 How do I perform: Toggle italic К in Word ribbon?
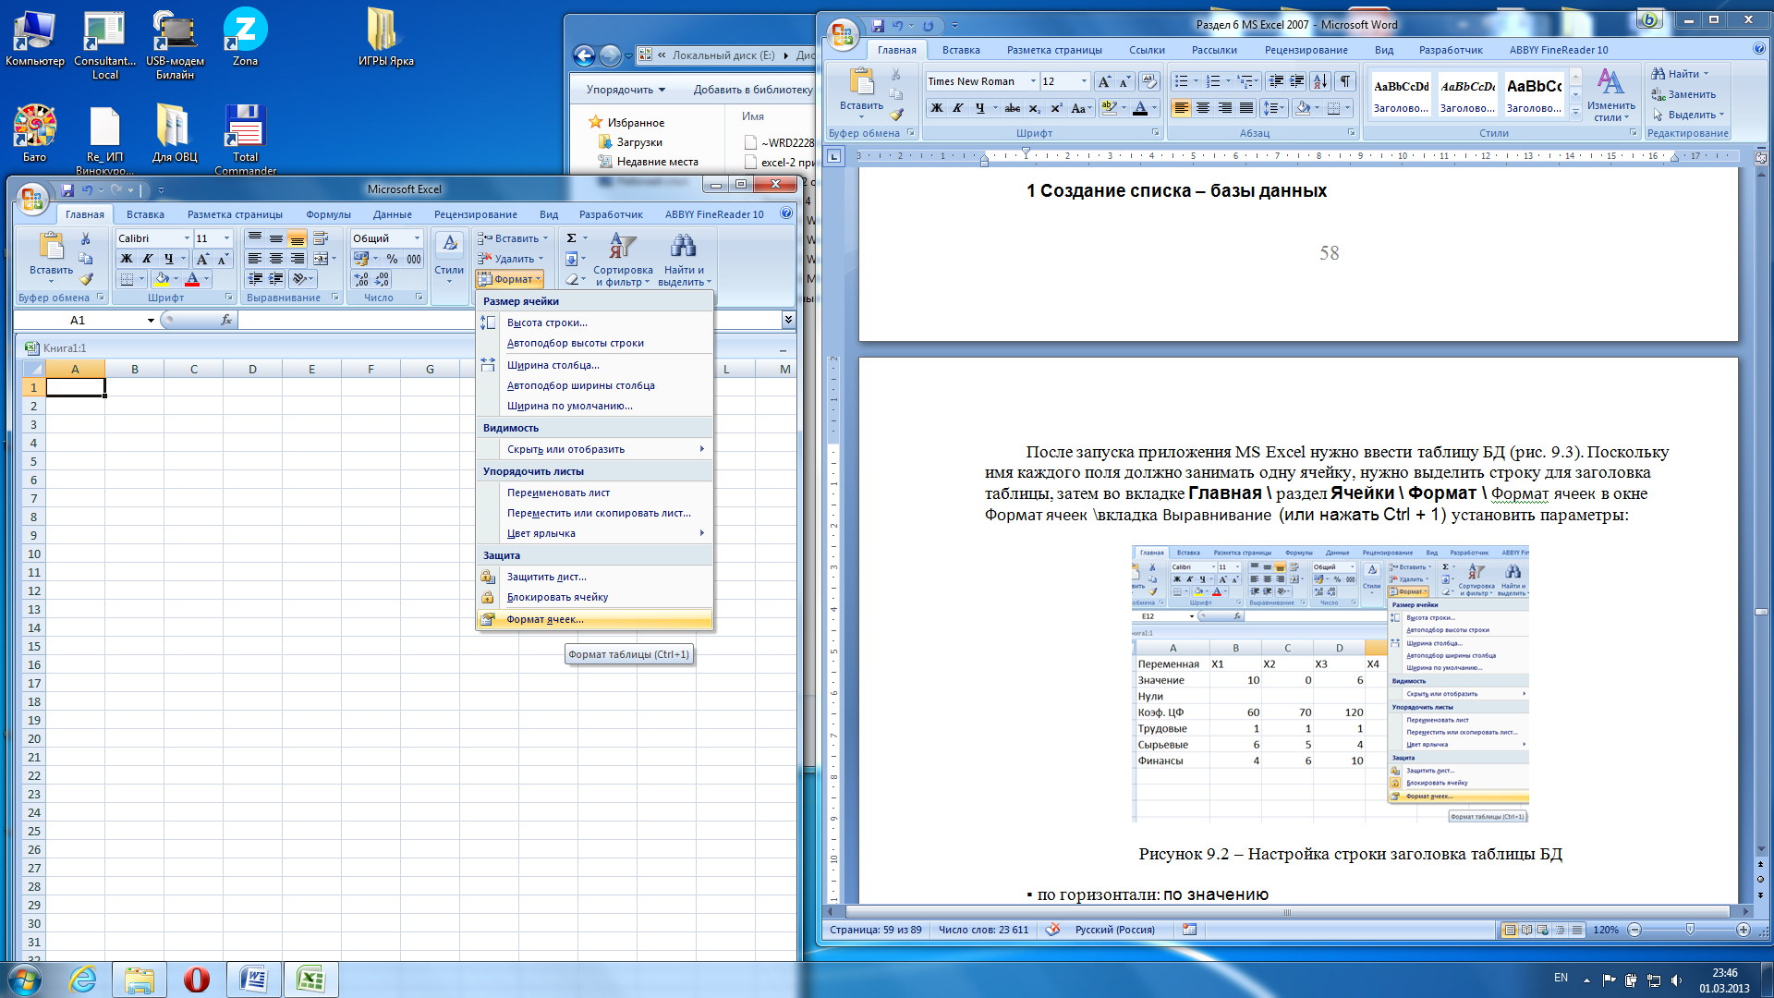[x=958, y=108]
